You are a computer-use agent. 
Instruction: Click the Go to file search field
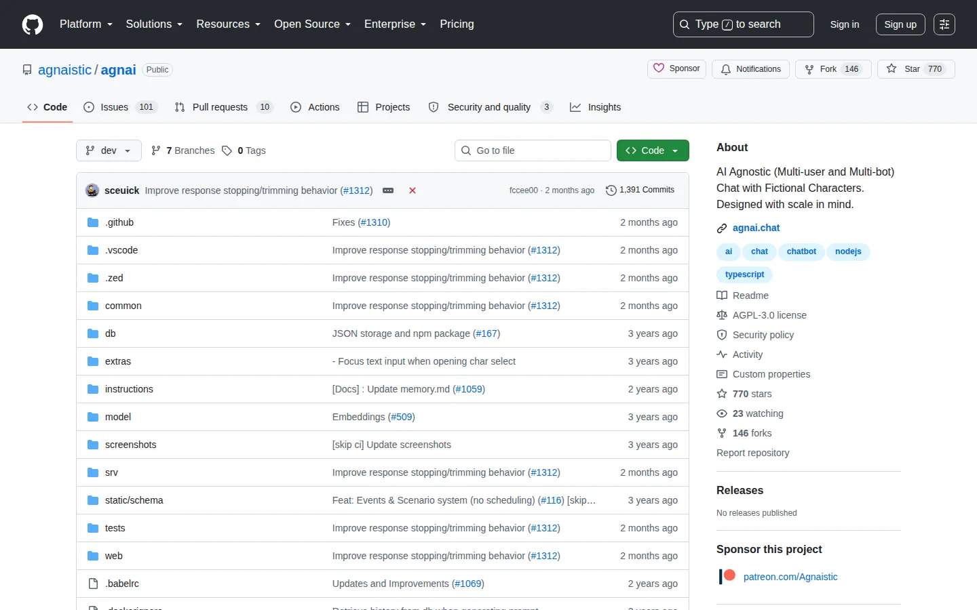point(533,150)
